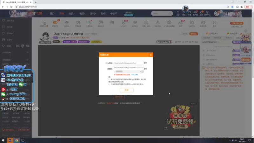Switch to the 日活跃度 ranking tab

pyautogui.click(x=206, y=37)
